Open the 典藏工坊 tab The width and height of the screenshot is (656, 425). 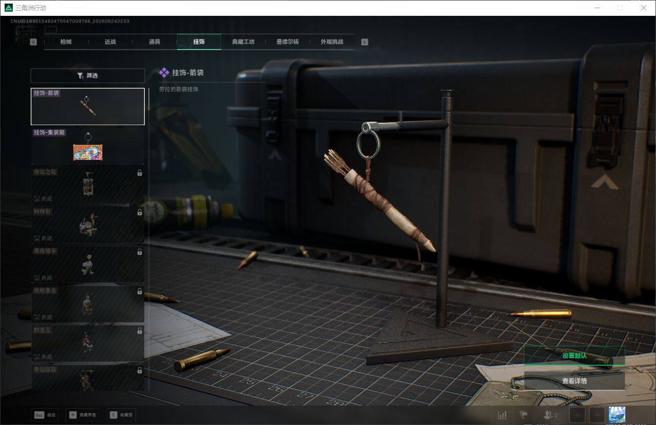pos(243,42)
